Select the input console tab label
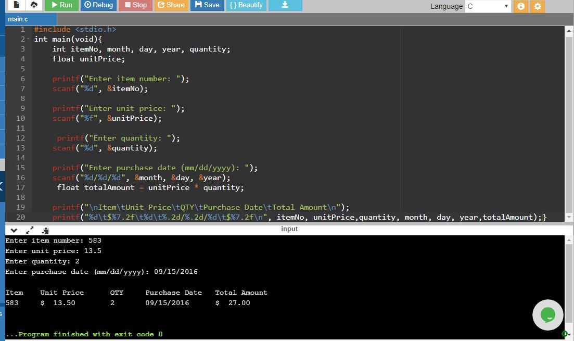 pyautogui.click(x=289, y=229)
